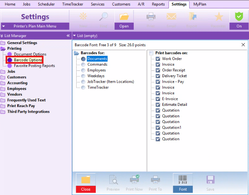Uncheck the Work Order checkbox
Viewport: 249px width, 195px height.
pyautogui.click(x=158, y=59)
